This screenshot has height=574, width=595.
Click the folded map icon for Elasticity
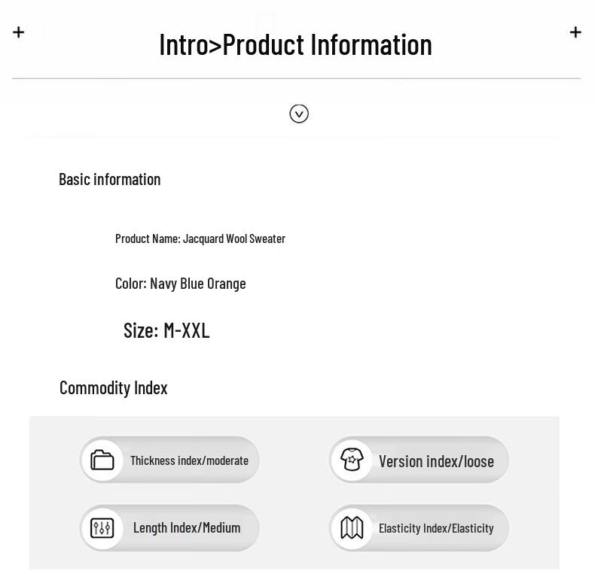click(x=352, y=528)
